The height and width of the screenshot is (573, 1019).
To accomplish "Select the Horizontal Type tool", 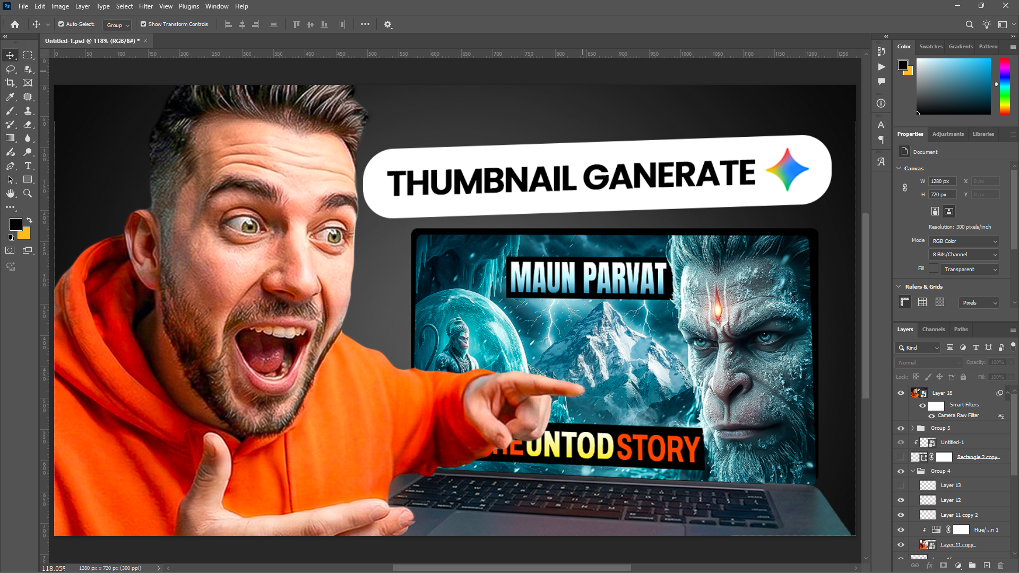I will point(28,166).
